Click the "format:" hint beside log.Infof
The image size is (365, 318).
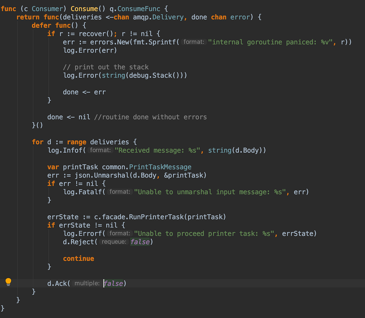(x=100, y=150)
